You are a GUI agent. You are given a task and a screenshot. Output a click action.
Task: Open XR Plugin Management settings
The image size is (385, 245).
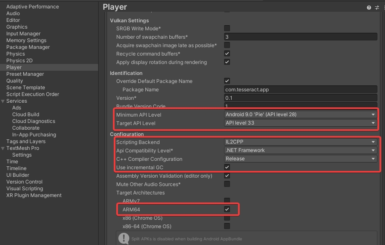[x=34, y=195]
